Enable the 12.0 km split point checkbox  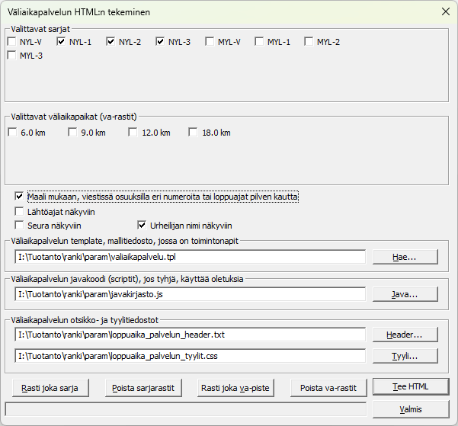133,133
